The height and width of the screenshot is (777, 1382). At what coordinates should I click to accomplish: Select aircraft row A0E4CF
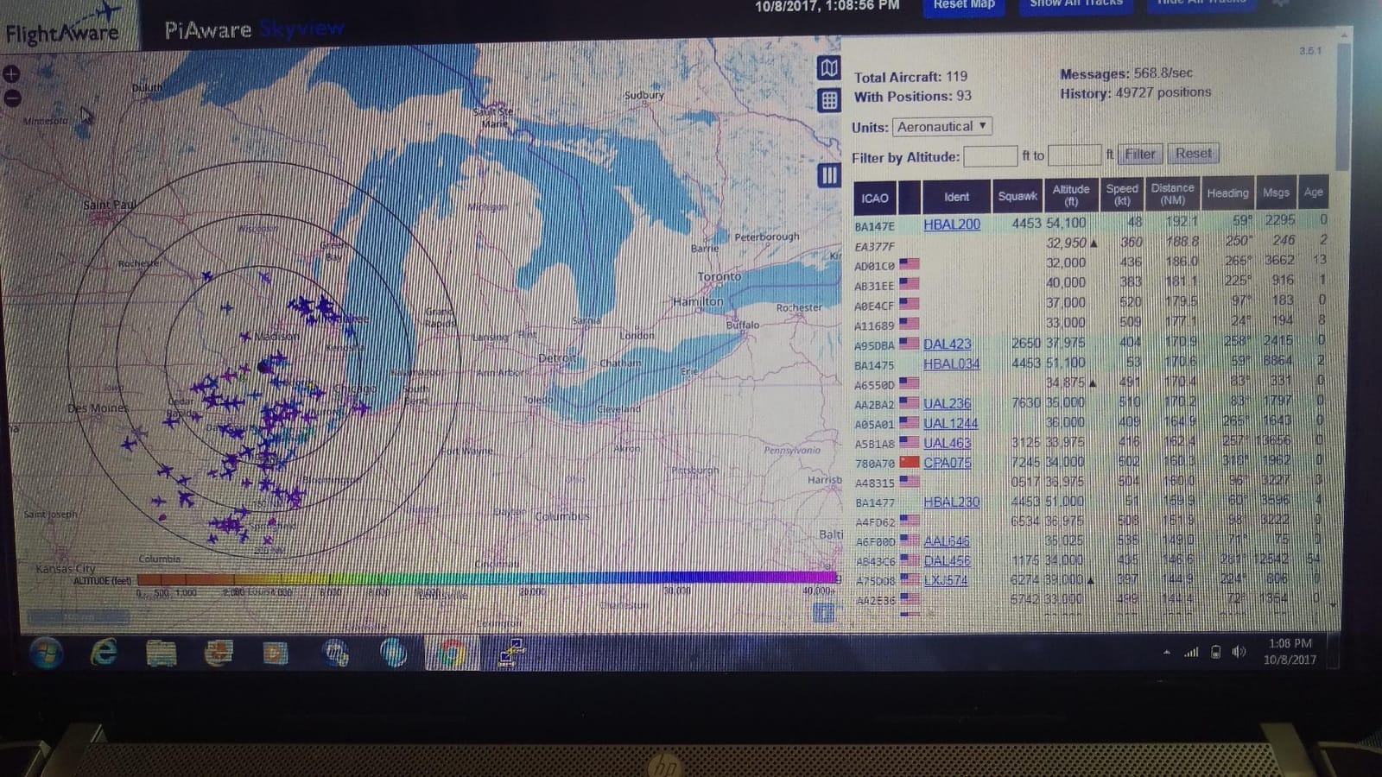click(x=1092, y=304)
